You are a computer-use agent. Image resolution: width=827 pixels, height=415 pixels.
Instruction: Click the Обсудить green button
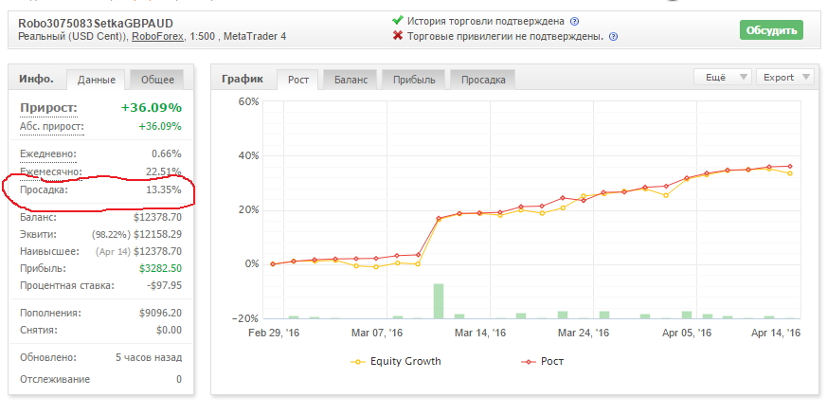[771, 30]
